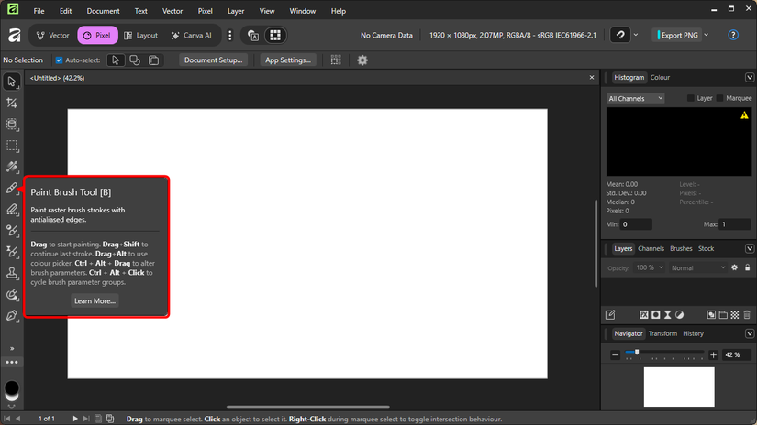Viewport: 757px width, 425px height.
Task: Add a pixel layer with checkerboard icon
Action: pyautogui.click(x=735, y=315)
